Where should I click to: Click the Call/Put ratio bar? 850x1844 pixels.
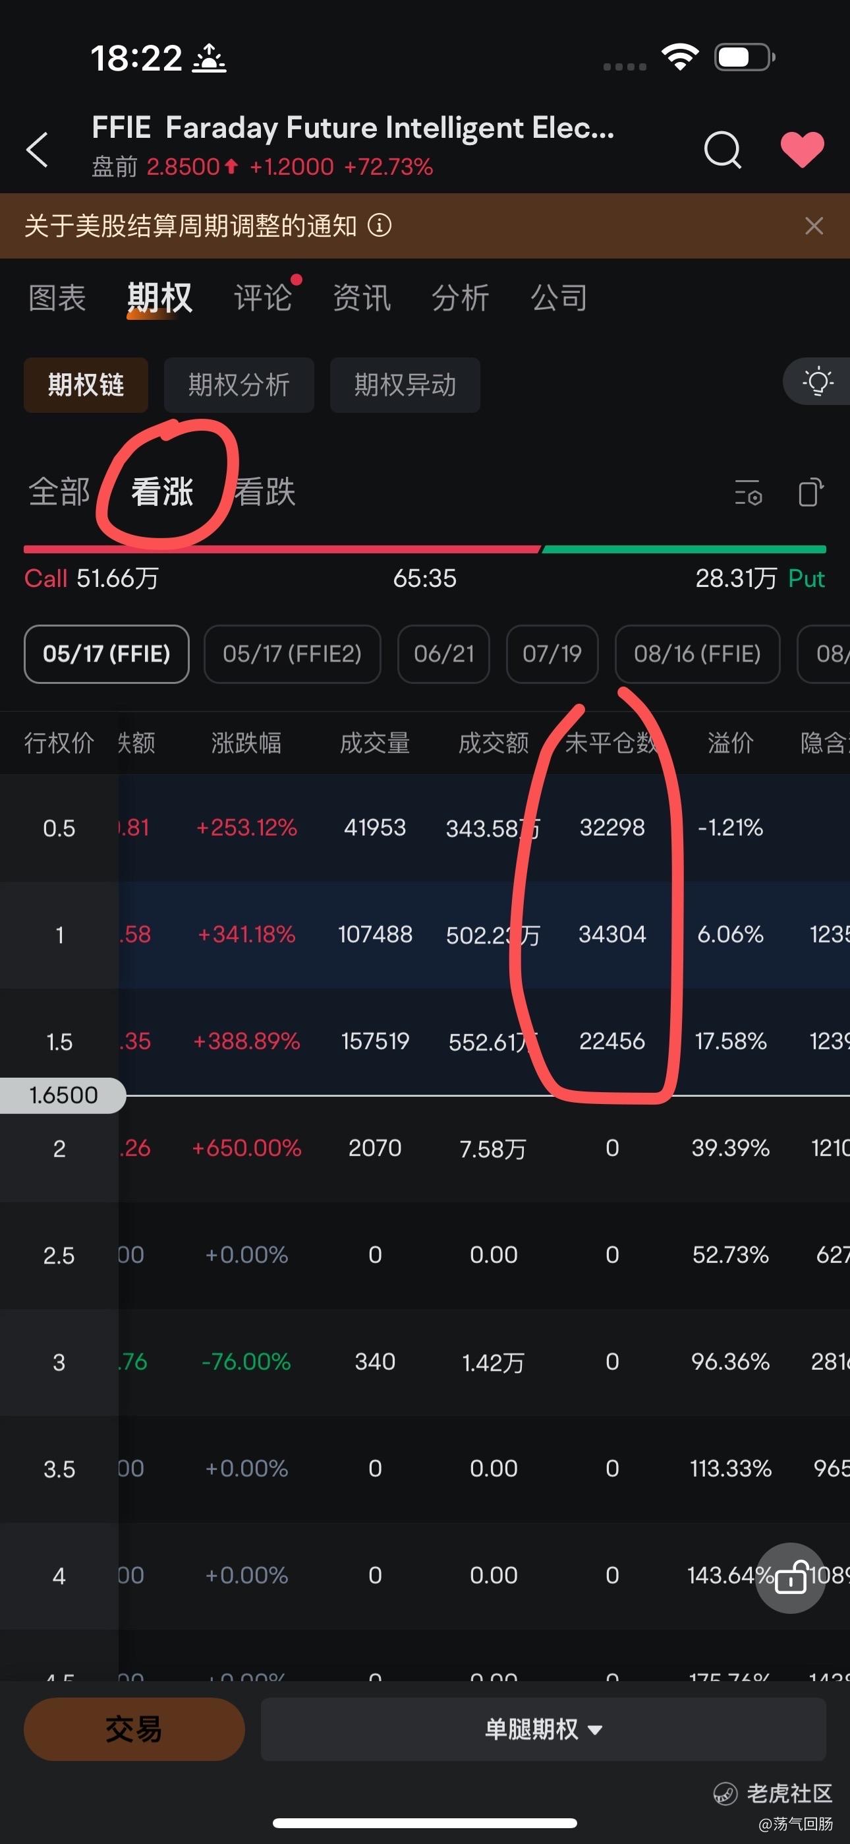425,549
